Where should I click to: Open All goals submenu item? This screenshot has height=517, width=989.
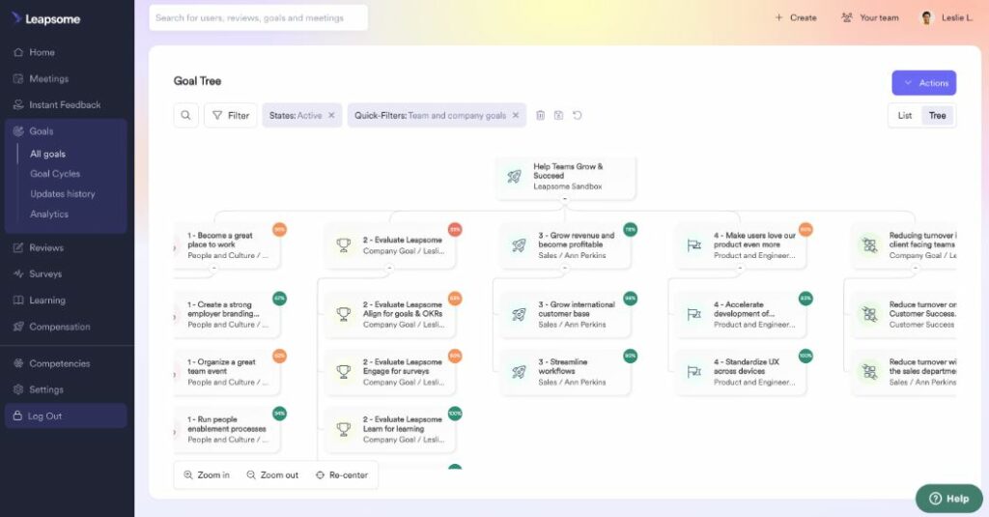pos(48,154)
